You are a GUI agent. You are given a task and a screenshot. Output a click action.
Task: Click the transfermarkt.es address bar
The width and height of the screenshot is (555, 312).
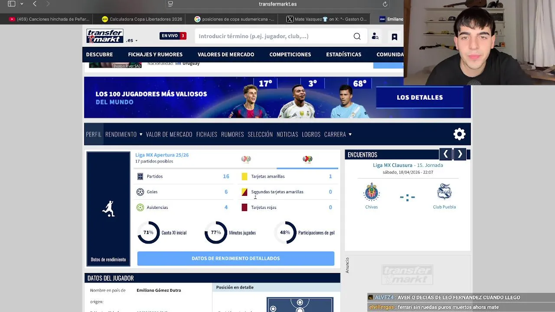point(277,4)
